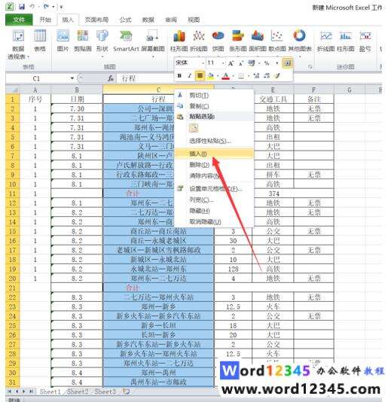Open the SmartArt graphic tool
Screen dimensions: 388x402
pos(126,41)
